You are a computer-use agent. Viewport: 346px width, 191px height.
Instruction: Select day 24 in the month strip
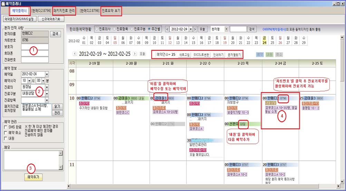265,41
